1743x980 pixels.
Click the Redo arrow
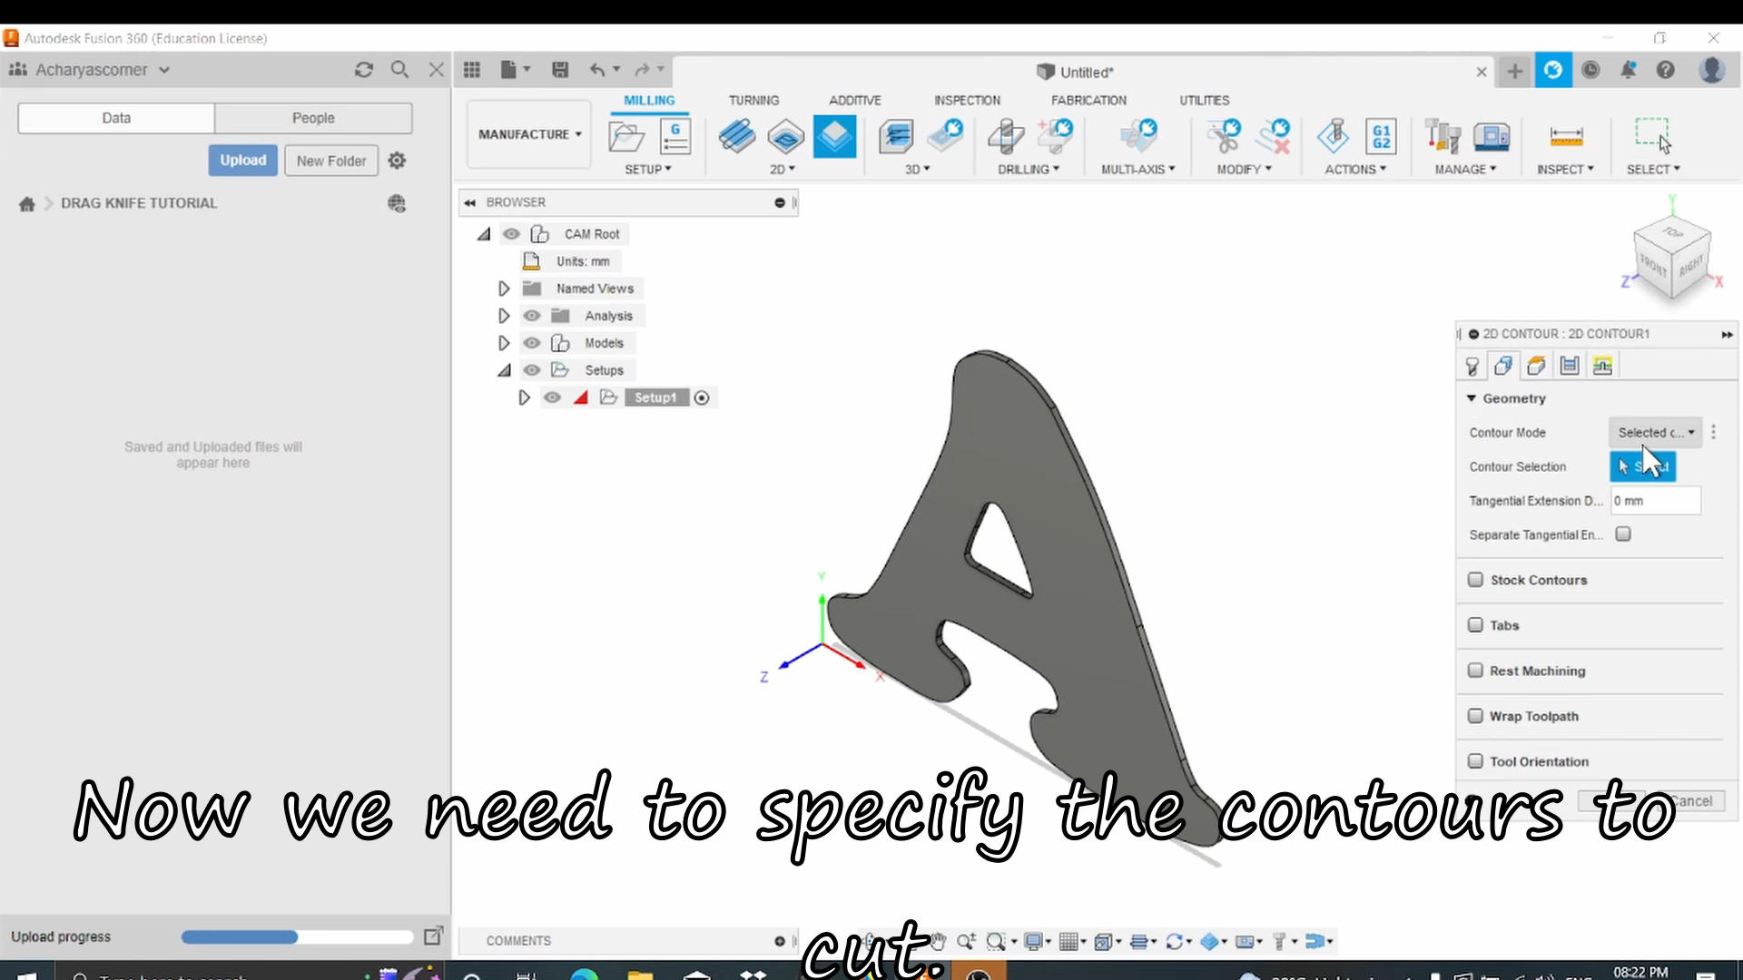[x=642, y=70]
